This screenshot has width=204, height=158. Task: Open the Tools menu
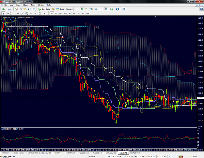pos(33,5)
